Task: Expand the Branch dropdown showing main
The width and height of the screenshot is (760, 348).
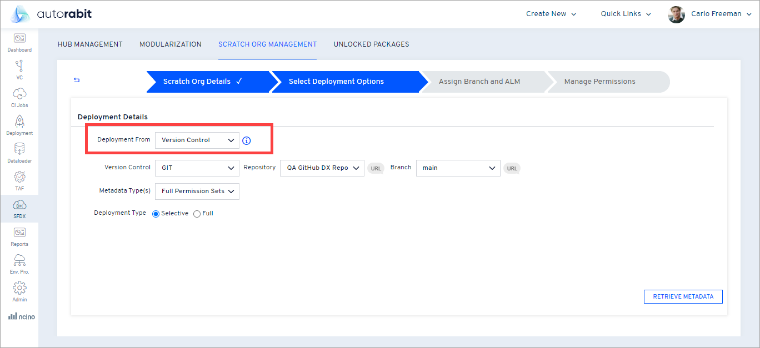Action: coord(458,168)
